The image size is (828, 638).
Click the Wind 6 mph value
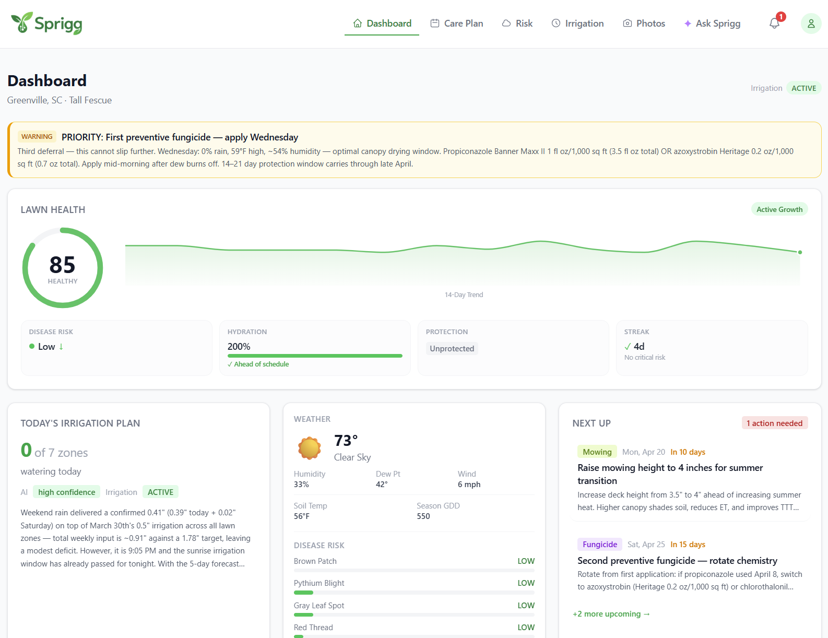(469, 485)
